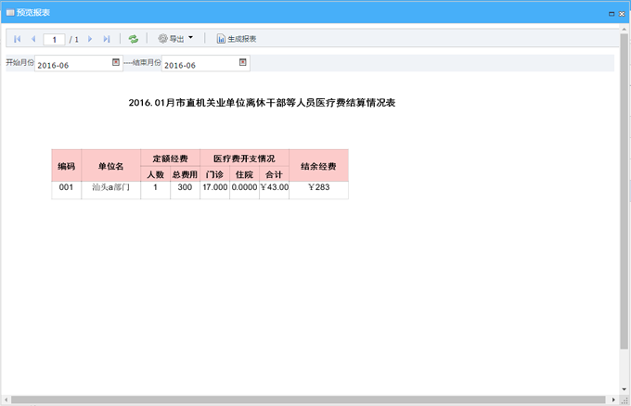Select the 合计 sub-header cell
This screenshot has width=631, height=406.
(274, 174)
